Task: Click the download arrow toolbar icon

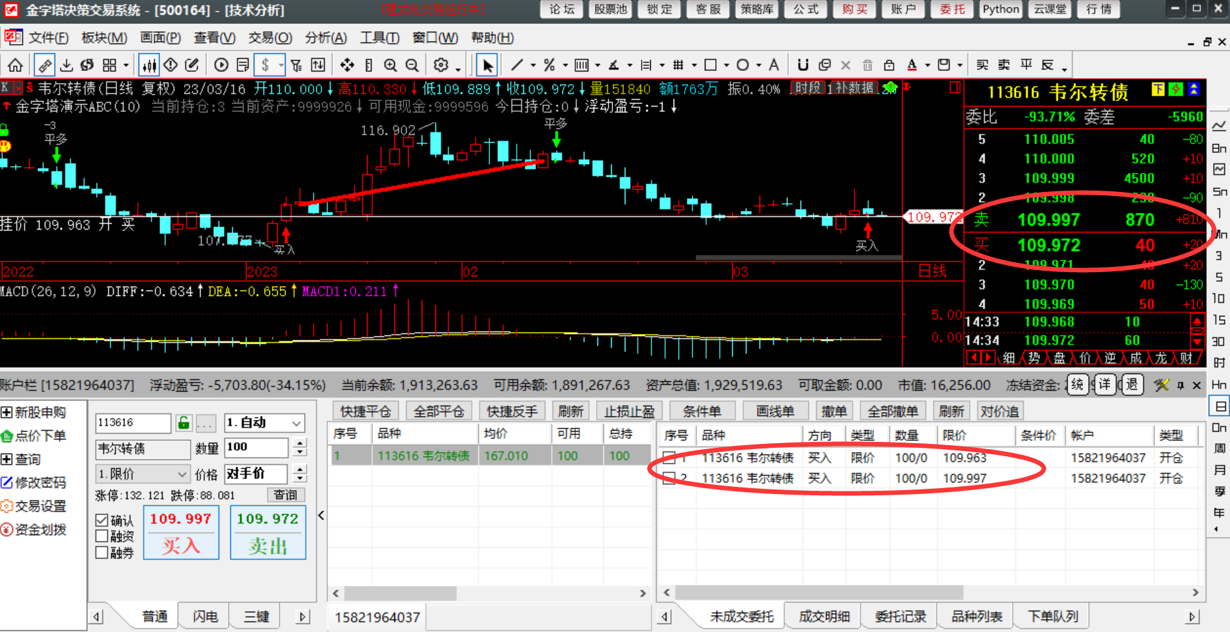Action: pyautogui.click(x=66, y=65)
